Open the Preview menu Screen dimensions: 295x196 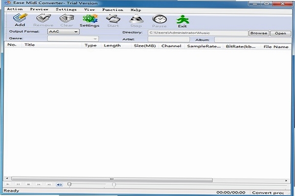39,9
